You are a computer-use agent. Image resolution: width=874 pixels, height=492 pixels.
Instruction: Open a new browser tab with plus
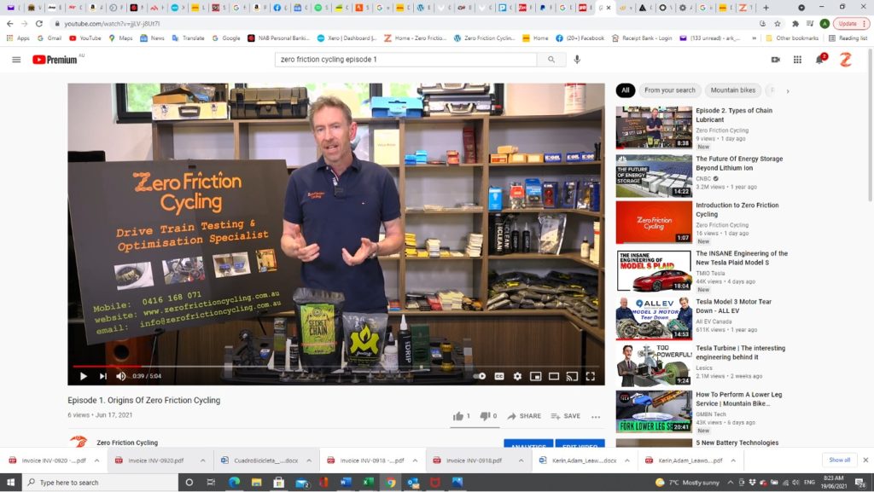click(766, 8)
